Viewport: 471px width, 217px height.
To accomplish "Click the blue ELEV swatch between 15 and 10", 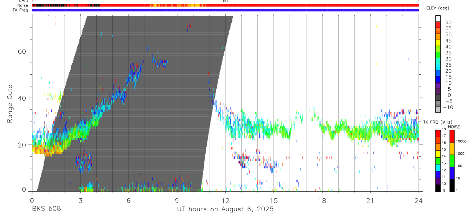I will click(x=438, y=79).
